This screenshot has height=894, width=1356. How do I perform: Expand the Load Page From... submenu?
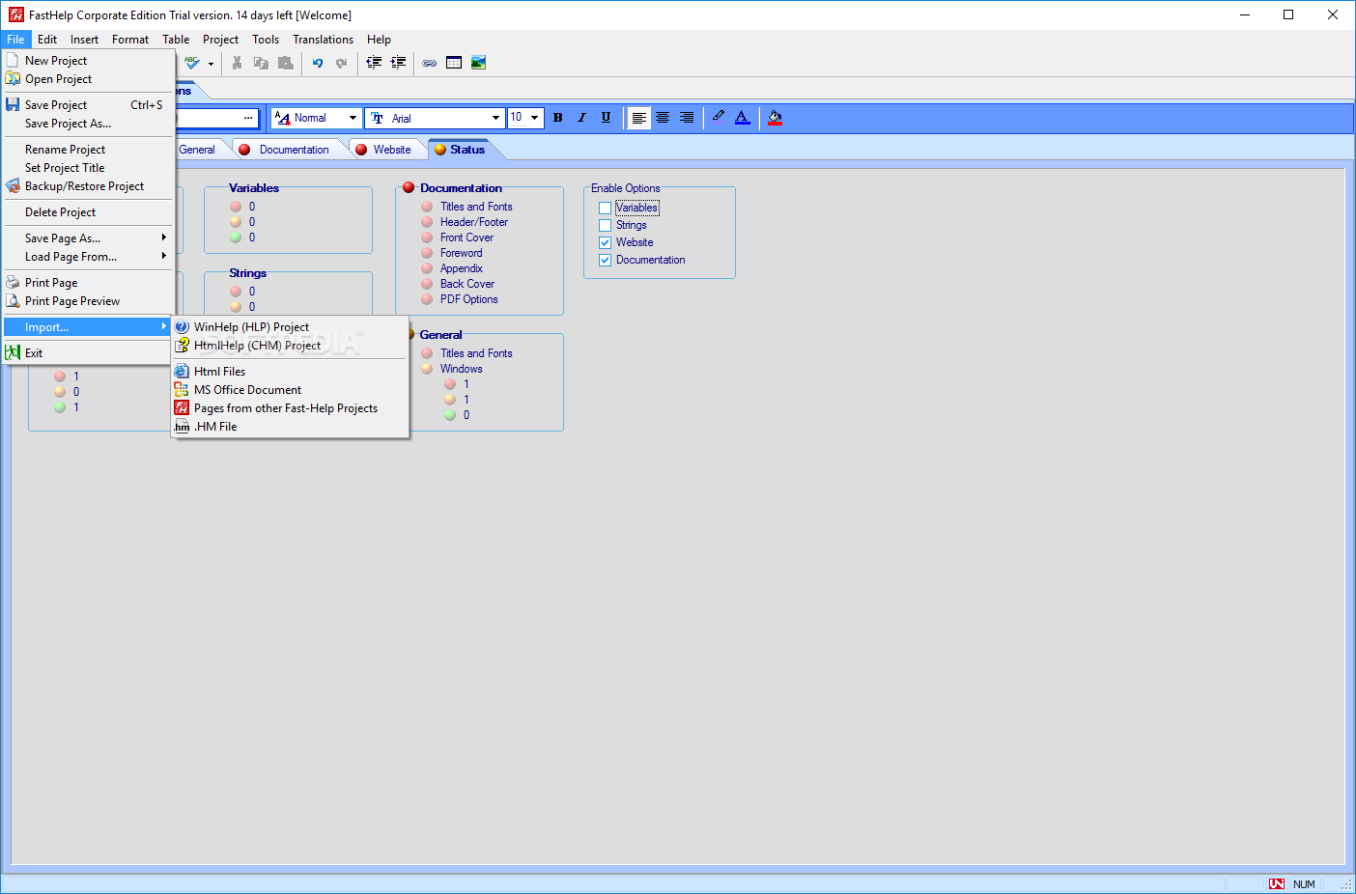coord(88,257)
